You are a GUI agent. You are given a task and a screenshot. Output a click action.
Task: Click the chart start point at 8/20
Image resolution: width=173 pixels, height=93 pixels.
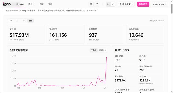click(x=17, y=86)
